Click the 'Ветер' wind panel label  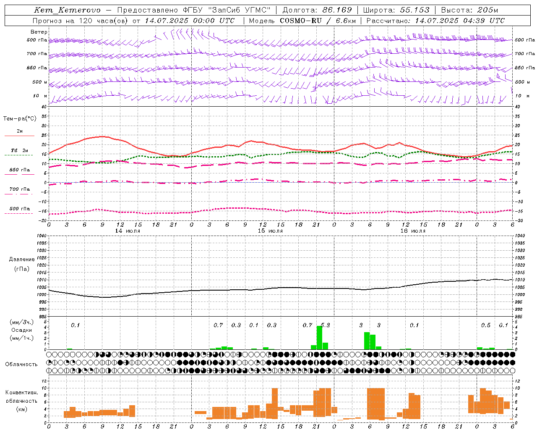click(39, 32)
